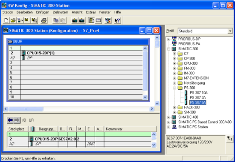
Task: Click the catalog info pane corner icon
Action: click(229, 139)
